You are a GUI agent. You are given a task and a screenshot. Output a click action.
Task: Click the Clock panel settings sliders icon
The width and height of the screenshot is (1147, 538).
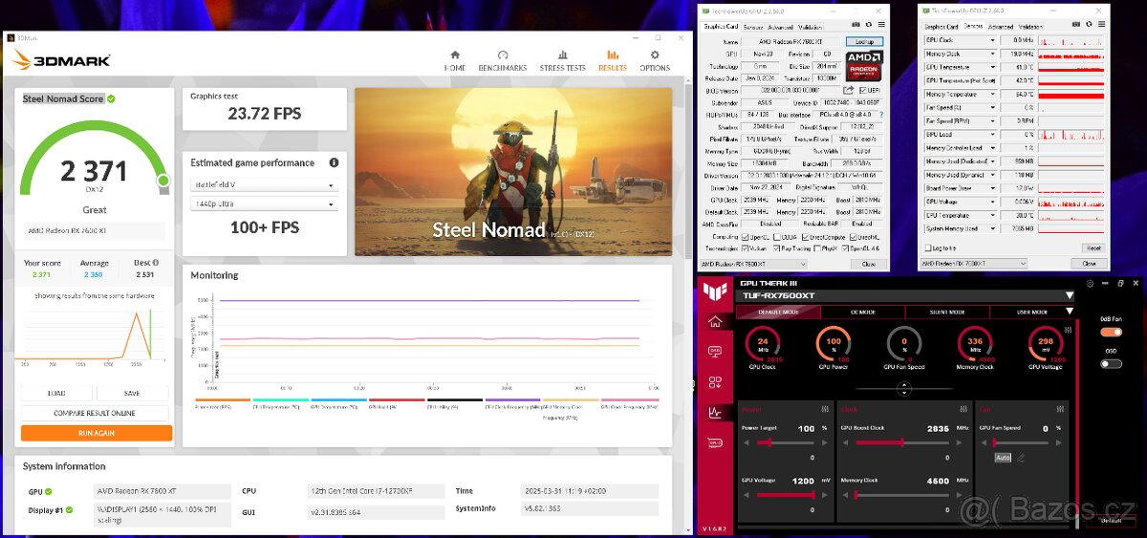pyautogui.click(x=963, y=409)
